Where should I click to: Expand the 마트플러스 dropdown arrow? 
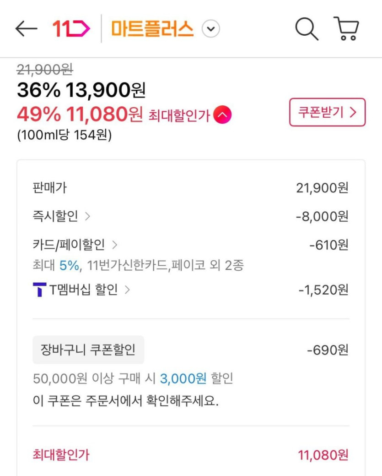coord(211,29)
